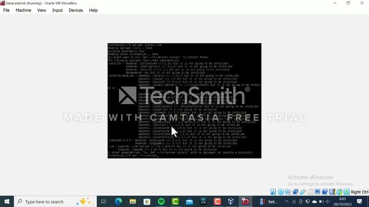This screenshot has width=369, height=207.
Task: Open the volume speaker tray icon
Action: pos(328,201)
